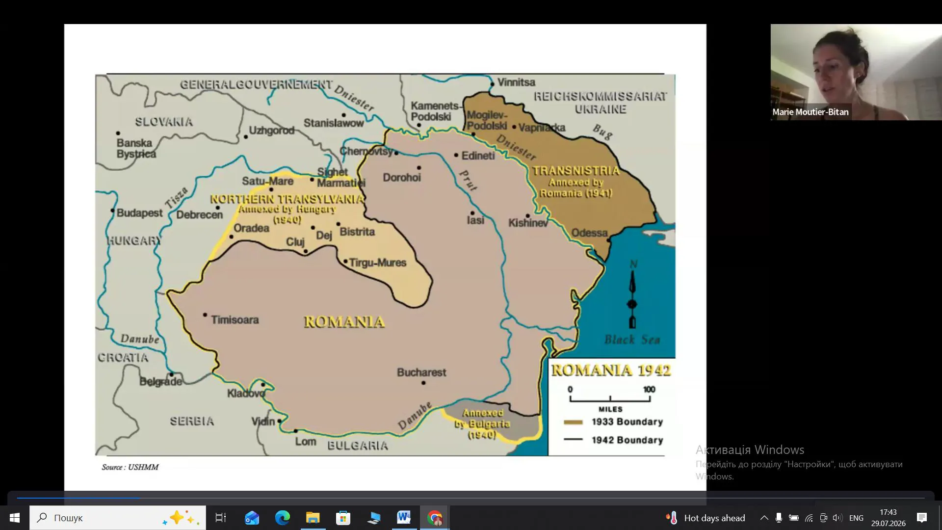The image size is (942, 530).
Task: Open clock and calendar flyout
Action: tap(889, 518)
